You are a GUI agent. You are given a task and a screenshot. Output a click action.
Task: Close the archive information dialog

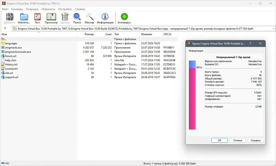(x=260, y=43)
